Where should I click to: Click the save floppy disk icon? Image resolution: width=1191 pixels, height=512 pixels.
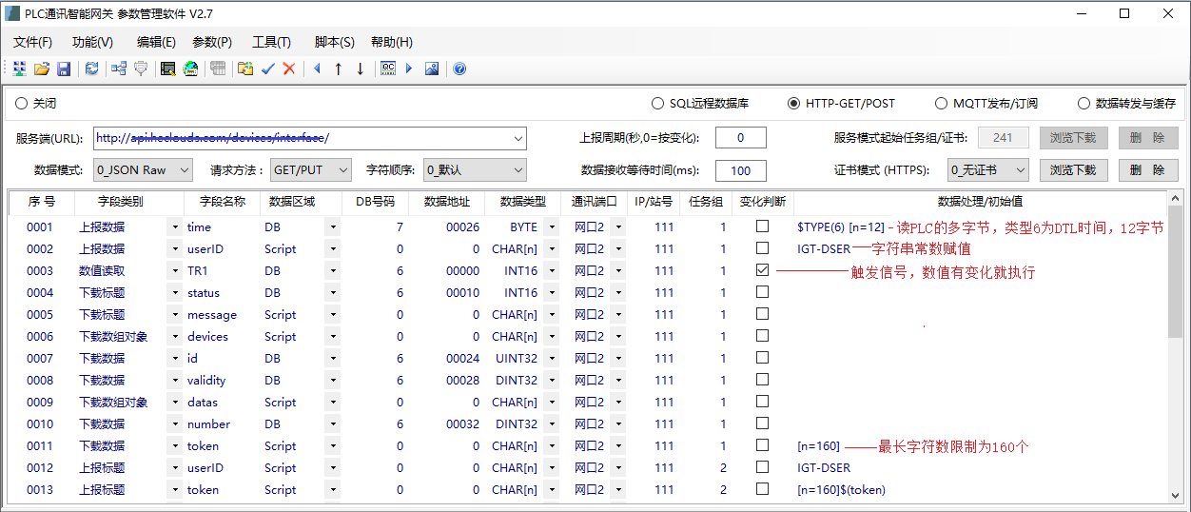coord(64,69)
